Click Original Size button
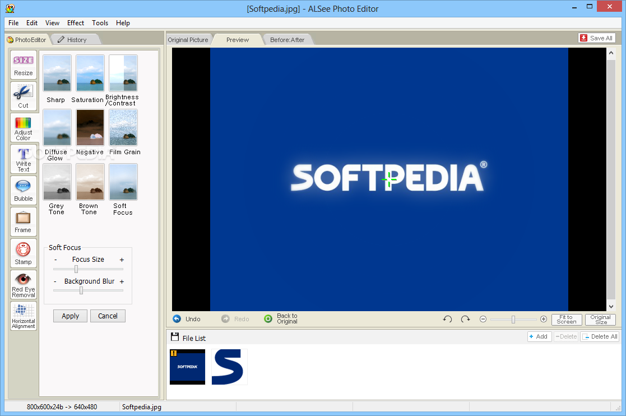 [600, 320]
